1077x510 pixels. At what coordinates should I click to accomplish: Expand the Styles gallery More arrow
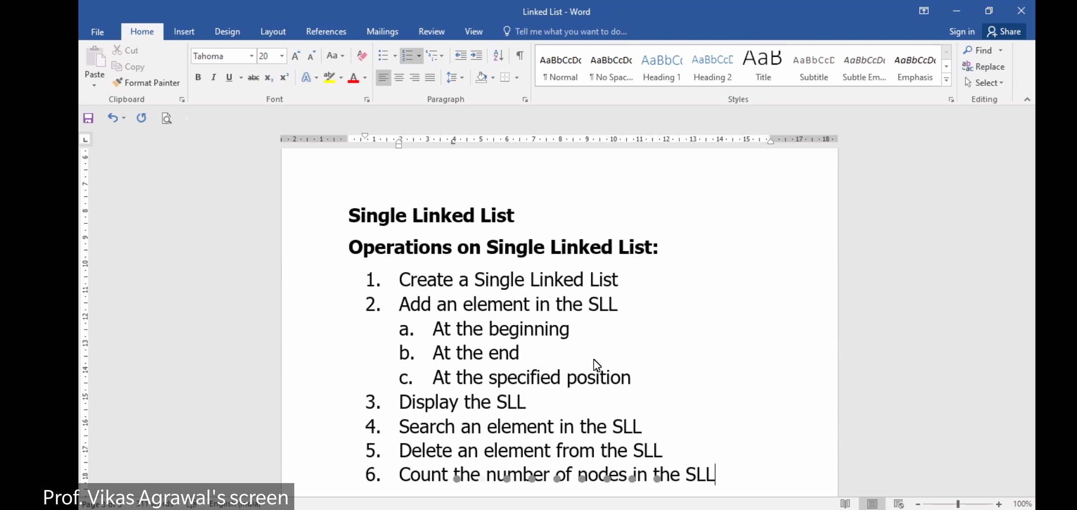[x=946, y=80]
